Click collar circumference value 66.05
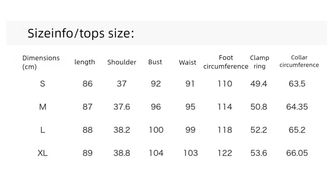This screenshot has width=333, height=176. [297, 153]
